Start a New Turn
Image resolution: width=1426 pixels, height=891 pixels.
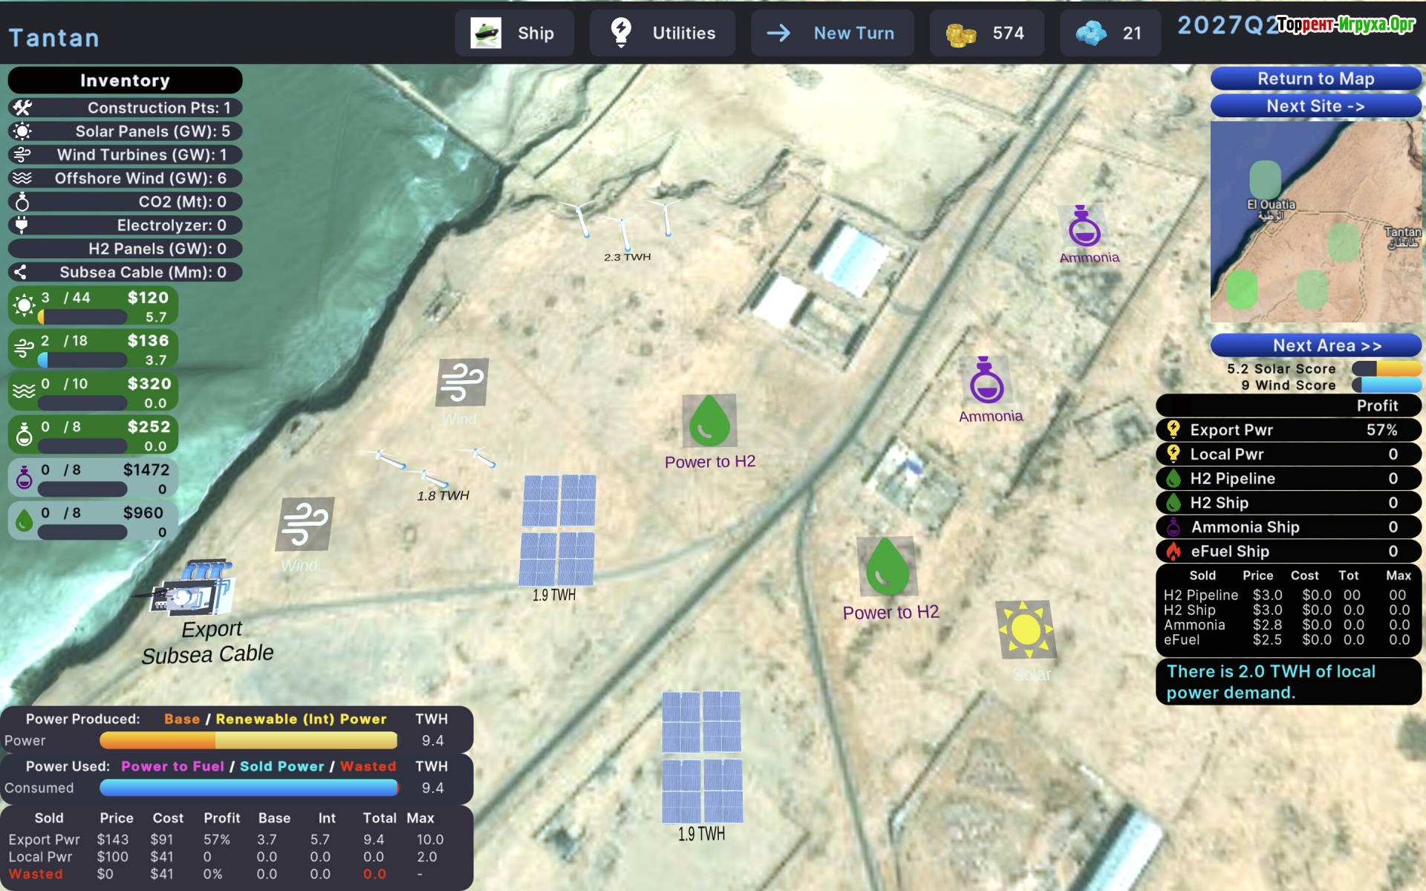pyautogui.click(x=832, y=33)
